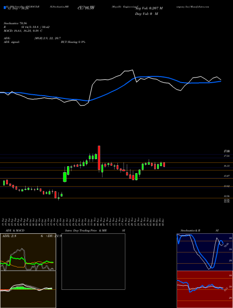Click the 16.33 price axis label
Screen dimensions: 233x308
tap(227, 166)
